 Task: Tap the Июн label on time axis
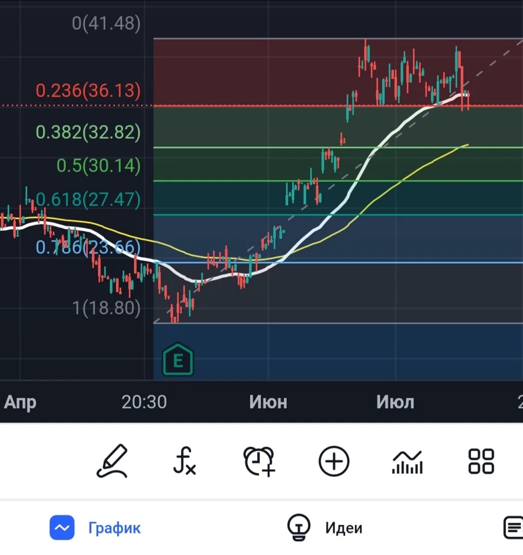tap(268, 402)
